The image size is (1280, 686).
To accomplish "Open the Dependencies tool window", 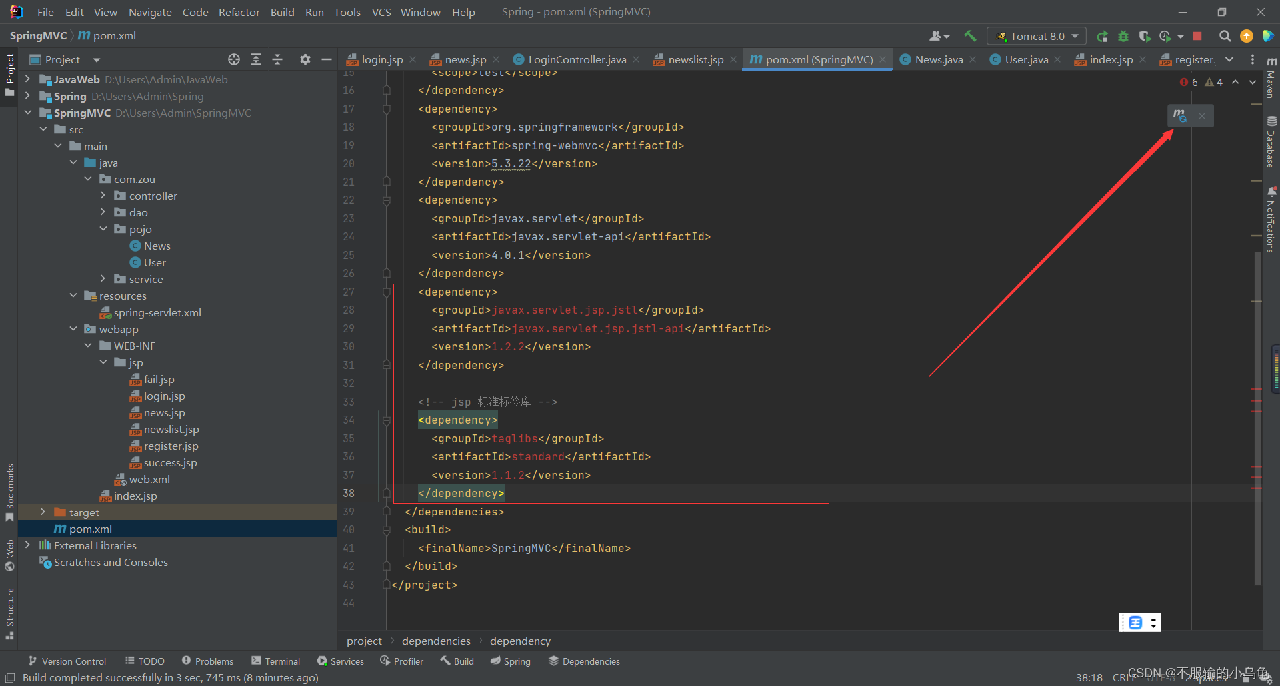I will click(x=584, y=661).
